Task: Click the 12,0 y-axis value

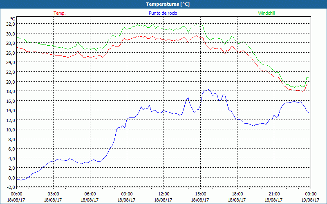Action: point(11,120)
